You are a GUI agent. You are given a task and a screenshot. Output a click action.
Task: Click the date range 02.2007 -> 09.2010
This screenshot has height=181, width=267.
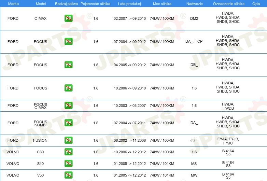coord(130,18)
